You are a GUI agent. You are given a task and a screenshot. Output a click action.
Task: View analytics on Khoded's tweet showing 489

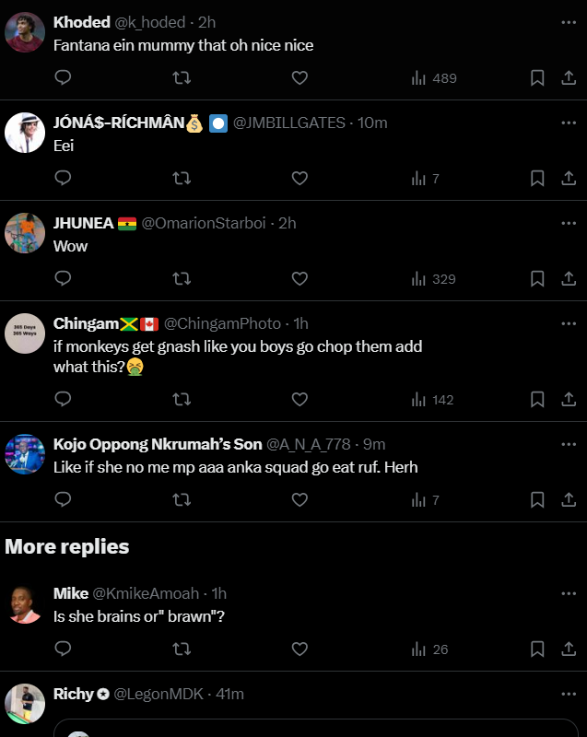433,78
